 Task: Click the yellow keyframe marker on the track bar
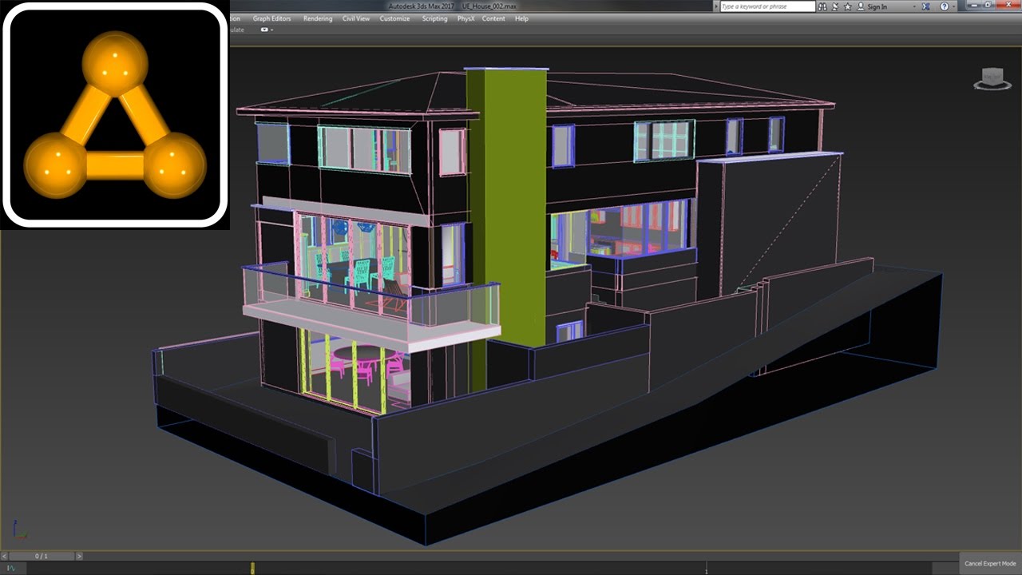252,569
